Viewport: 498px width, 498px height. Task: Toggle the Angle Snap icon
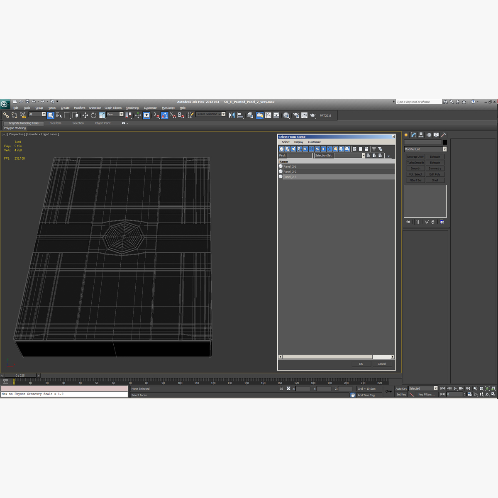[164, 115]
